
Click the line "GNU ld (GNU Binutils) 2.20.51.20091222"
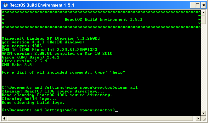[x=49, y=50]
